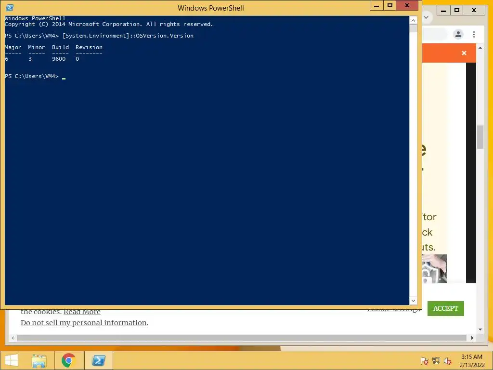Open the Windows Start button
Screen dimensions: 493x370
[12, 360]
